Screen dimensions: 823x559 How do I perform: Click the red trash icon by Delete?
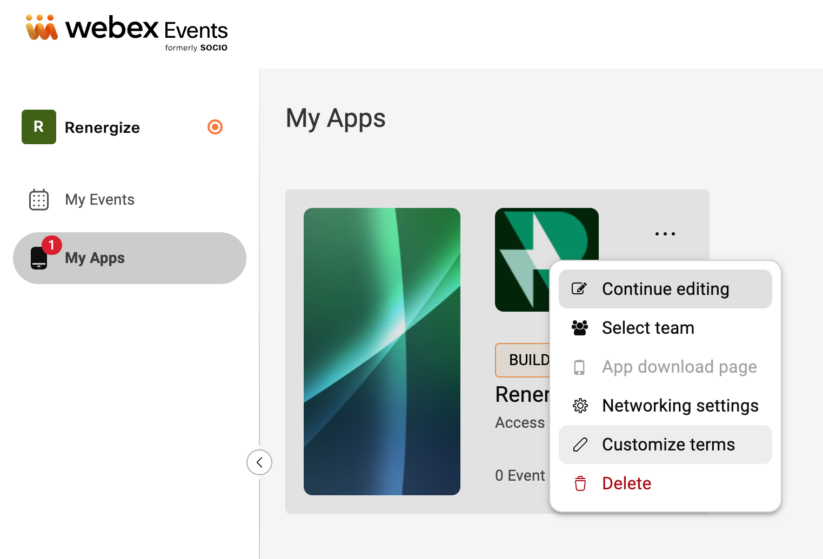pos(580,483)
